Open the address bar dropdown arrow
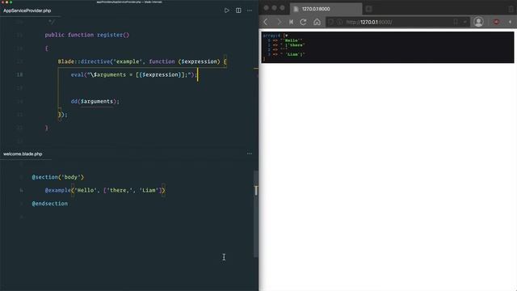The image size is (517, 291). point(465,22)
